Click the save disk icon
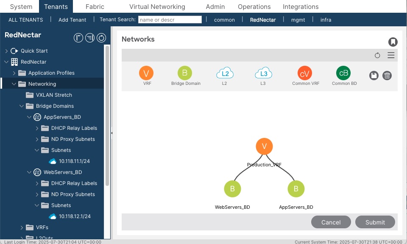 pyautogui.click(x=374, y=76)
